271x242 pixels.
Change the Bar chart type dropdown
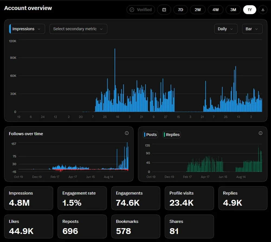coord(252,29)
